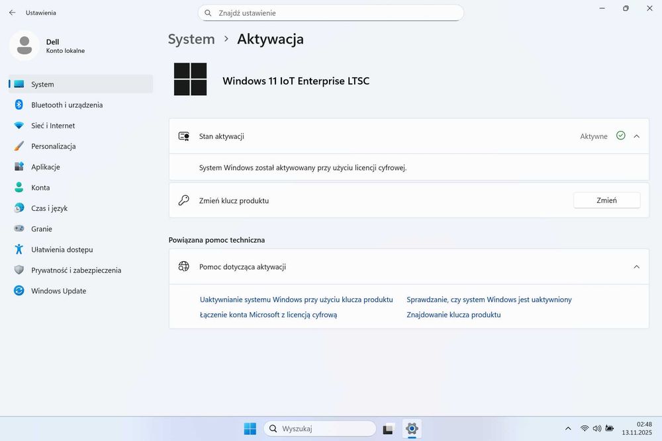Click the key icon for product key
Viewport: 662px width, 441px height.
click(x=183, y=200)
